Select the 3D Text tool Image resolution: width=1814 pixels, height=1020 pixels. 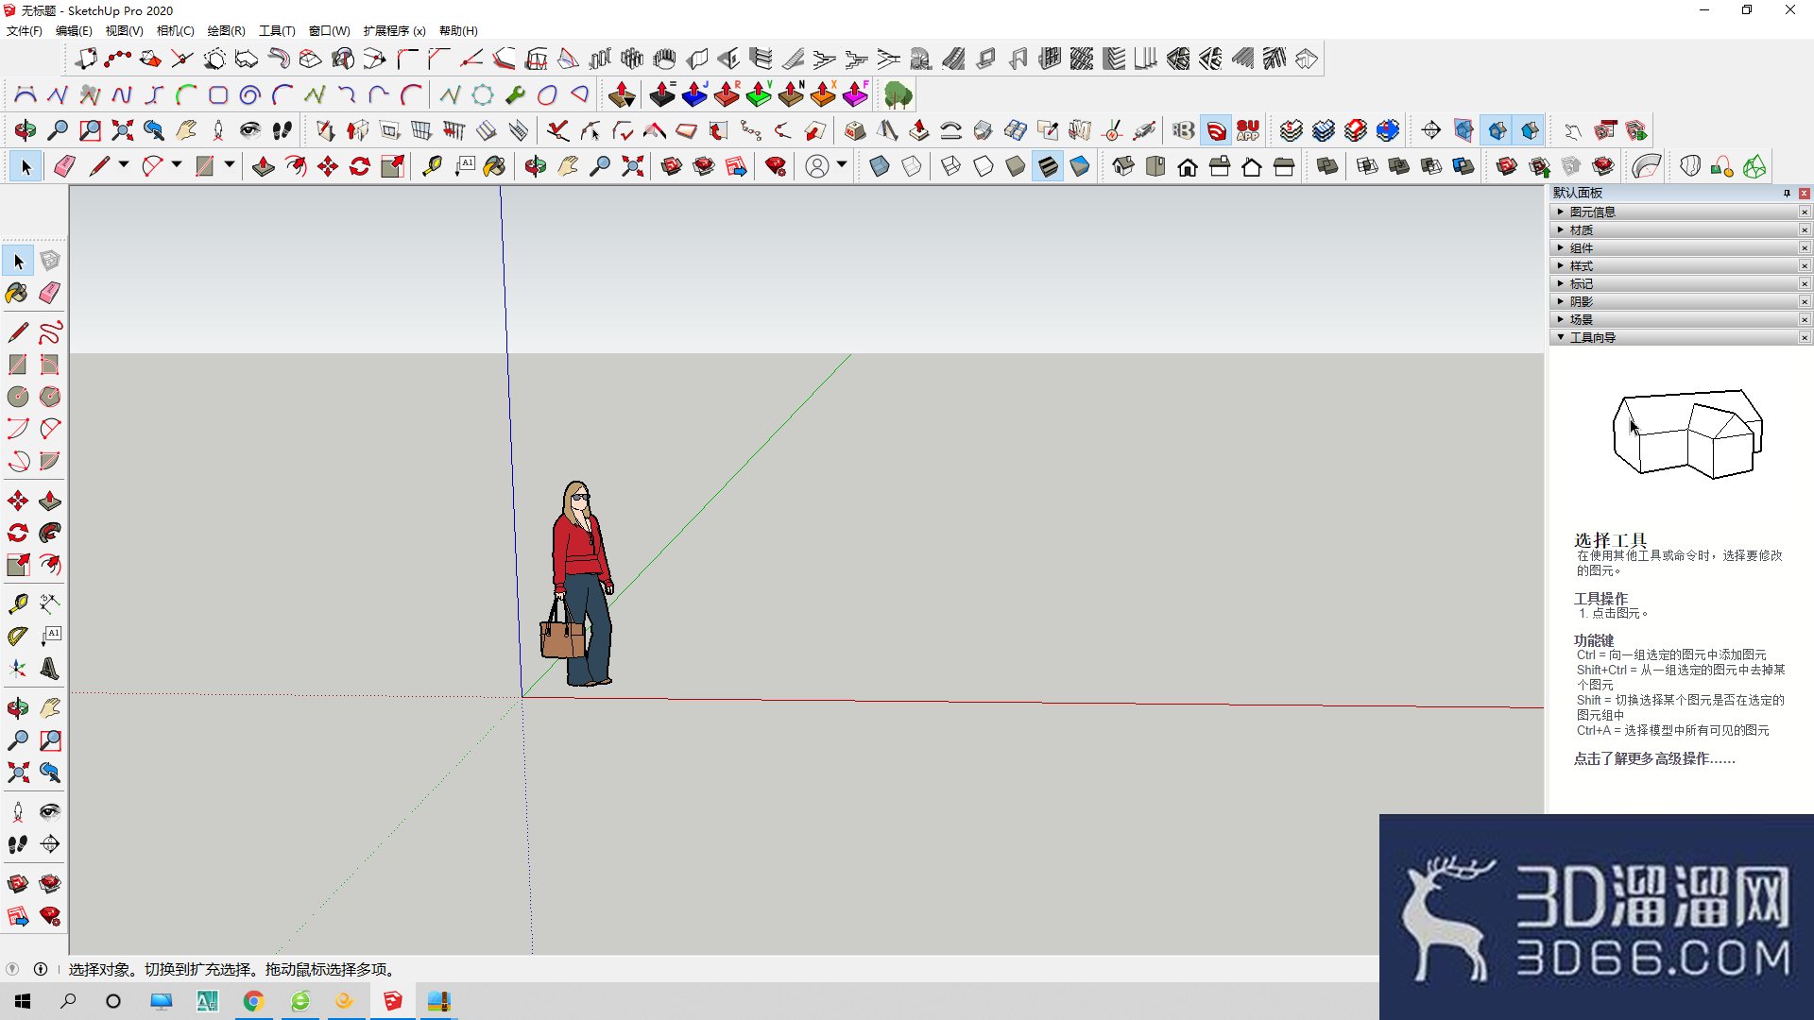click(x=50, y=669)
